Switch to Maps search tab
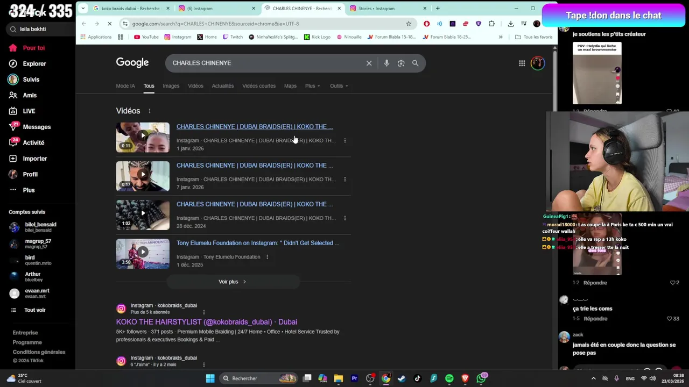 (290, 86)
